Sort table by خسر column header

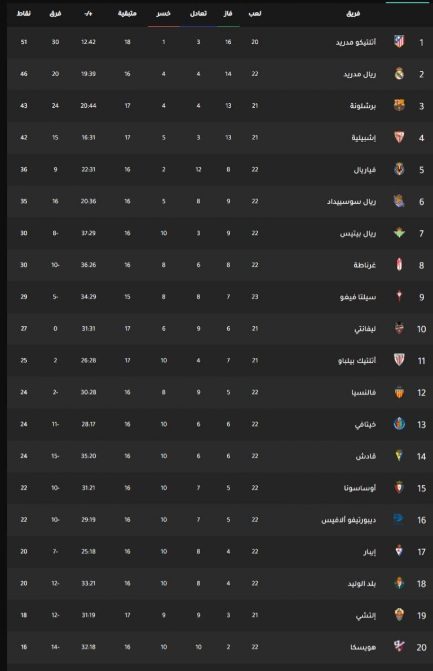[x=164, y=14]
